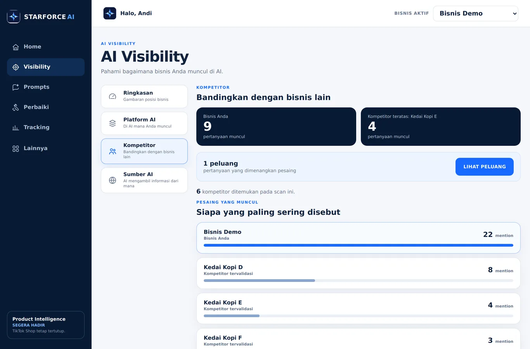Open Tracking bar chart icon
The height and width of the screenshot is (349, 530).
(16, 128)
